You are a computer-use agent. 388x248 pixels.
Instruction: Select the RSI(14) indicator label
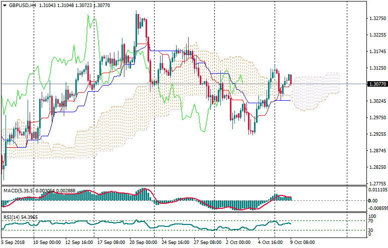pos(14,217)
